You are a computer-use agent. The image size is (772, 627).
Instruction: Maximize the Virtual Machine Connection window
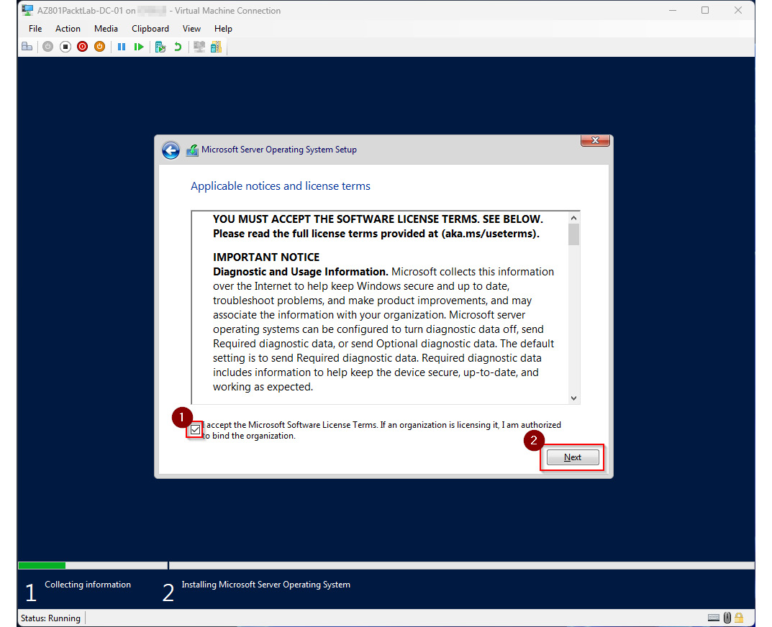click(x=705, y=10)
